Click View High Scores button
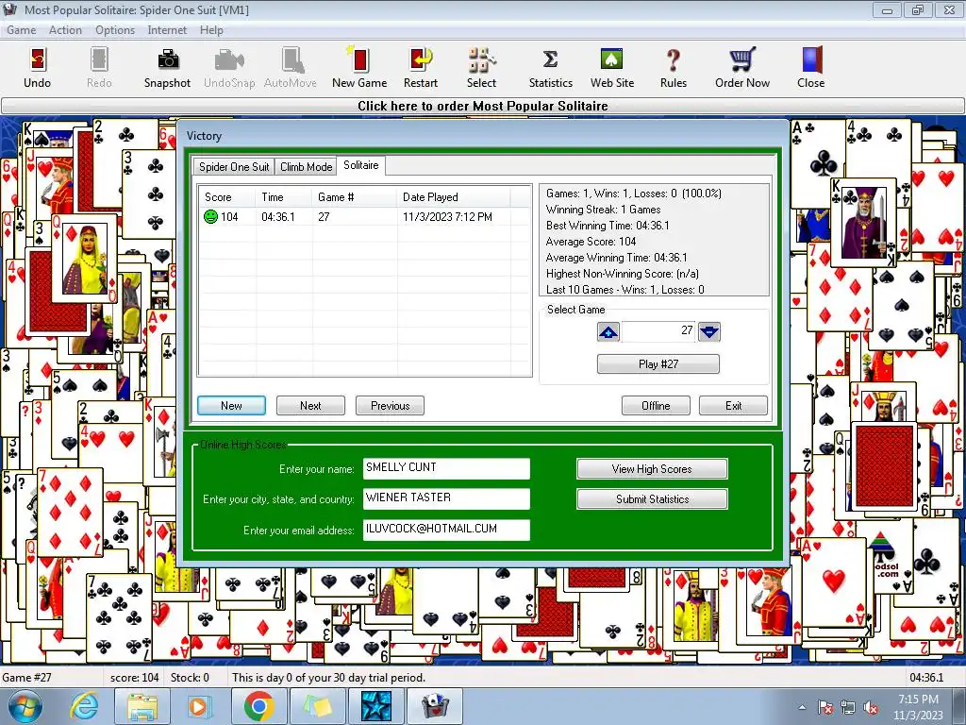This screenshot has width=966, height=725. coord(652,468)
